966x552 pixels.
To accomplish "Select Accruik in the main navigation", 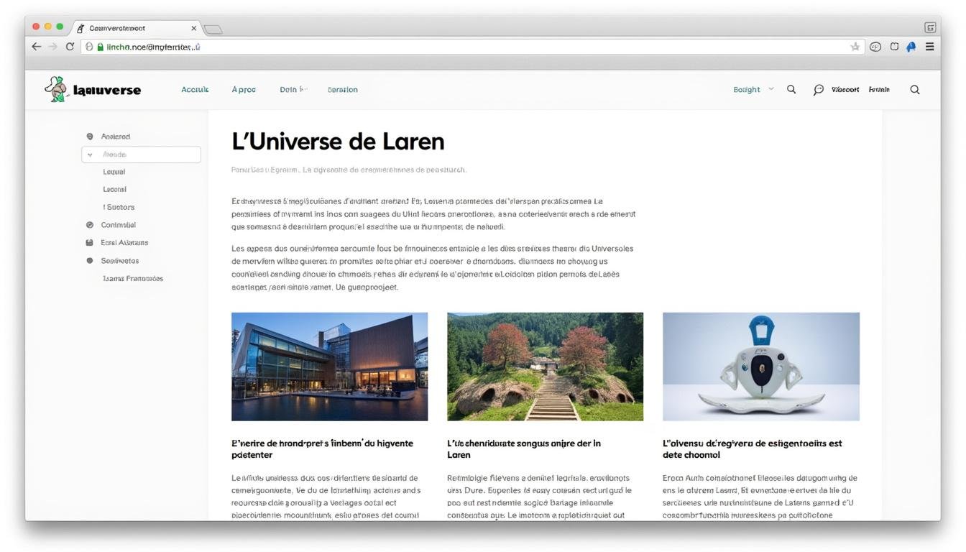I will [194, 89].
